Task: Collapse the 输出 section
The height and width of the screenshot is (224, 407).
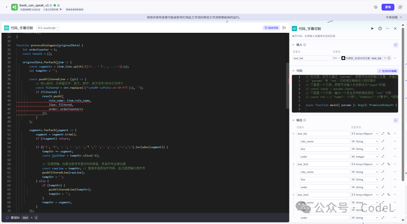Action: point(293,120)
